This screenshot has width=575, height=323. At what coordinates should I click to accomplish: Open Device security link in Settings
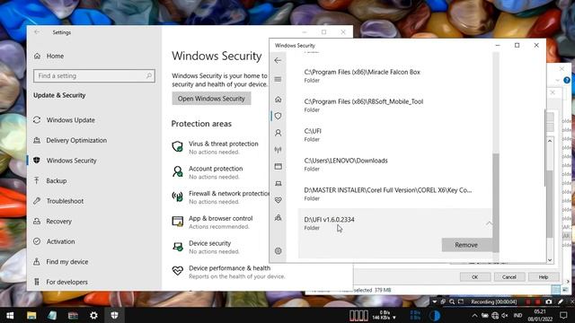[209, 243]
